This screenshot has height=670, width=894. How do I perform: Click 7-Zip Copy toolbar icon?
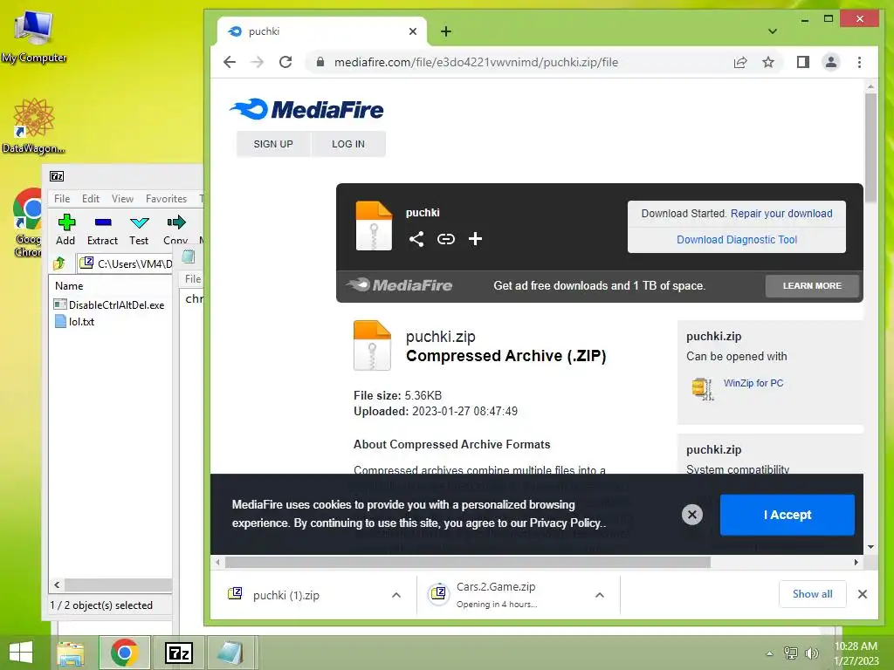pyautogui.click(x=175, y=229)
